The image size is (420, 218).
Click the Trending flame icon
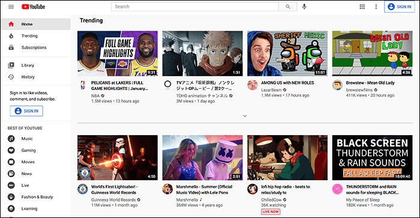[x=11, y=35]
